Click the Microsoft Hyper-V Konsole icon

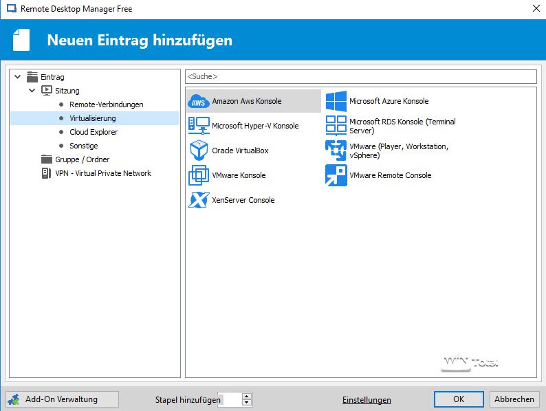pos(199,126)
